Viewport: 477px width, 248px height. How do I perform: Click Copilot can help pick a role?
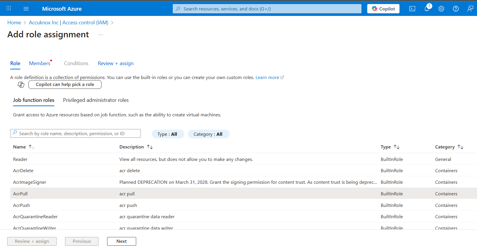pyautogui.click(x=65, y=84)
